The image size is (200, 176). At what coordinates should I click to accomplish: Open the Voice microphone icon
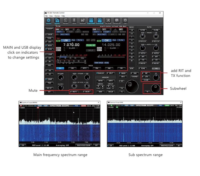tap(74, 21)
